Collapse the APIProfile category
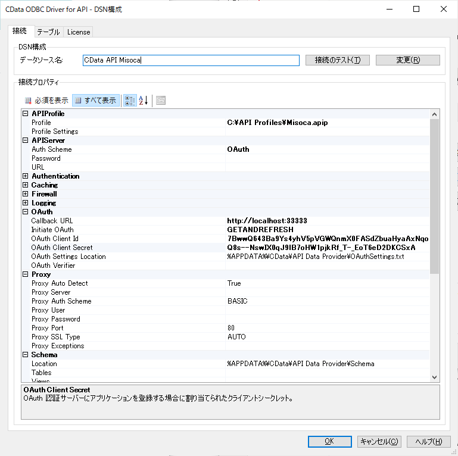Image resolution: width=458 pixels, height=456 pixels. [x=26, y=114]
